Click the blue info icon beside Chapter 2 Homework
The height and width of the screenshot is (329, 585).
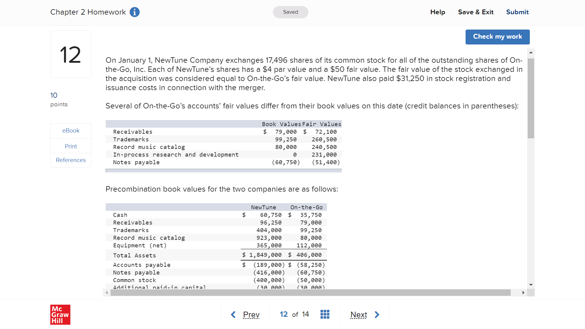click(x=134, y=12)
